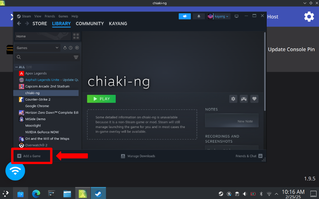Open advanced filter options in library search

coord(76,57)
